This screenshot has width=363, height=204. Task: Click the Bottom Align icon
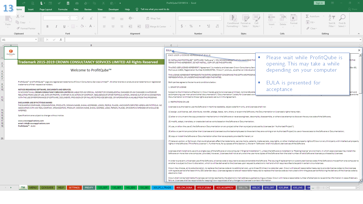(121, 18)
